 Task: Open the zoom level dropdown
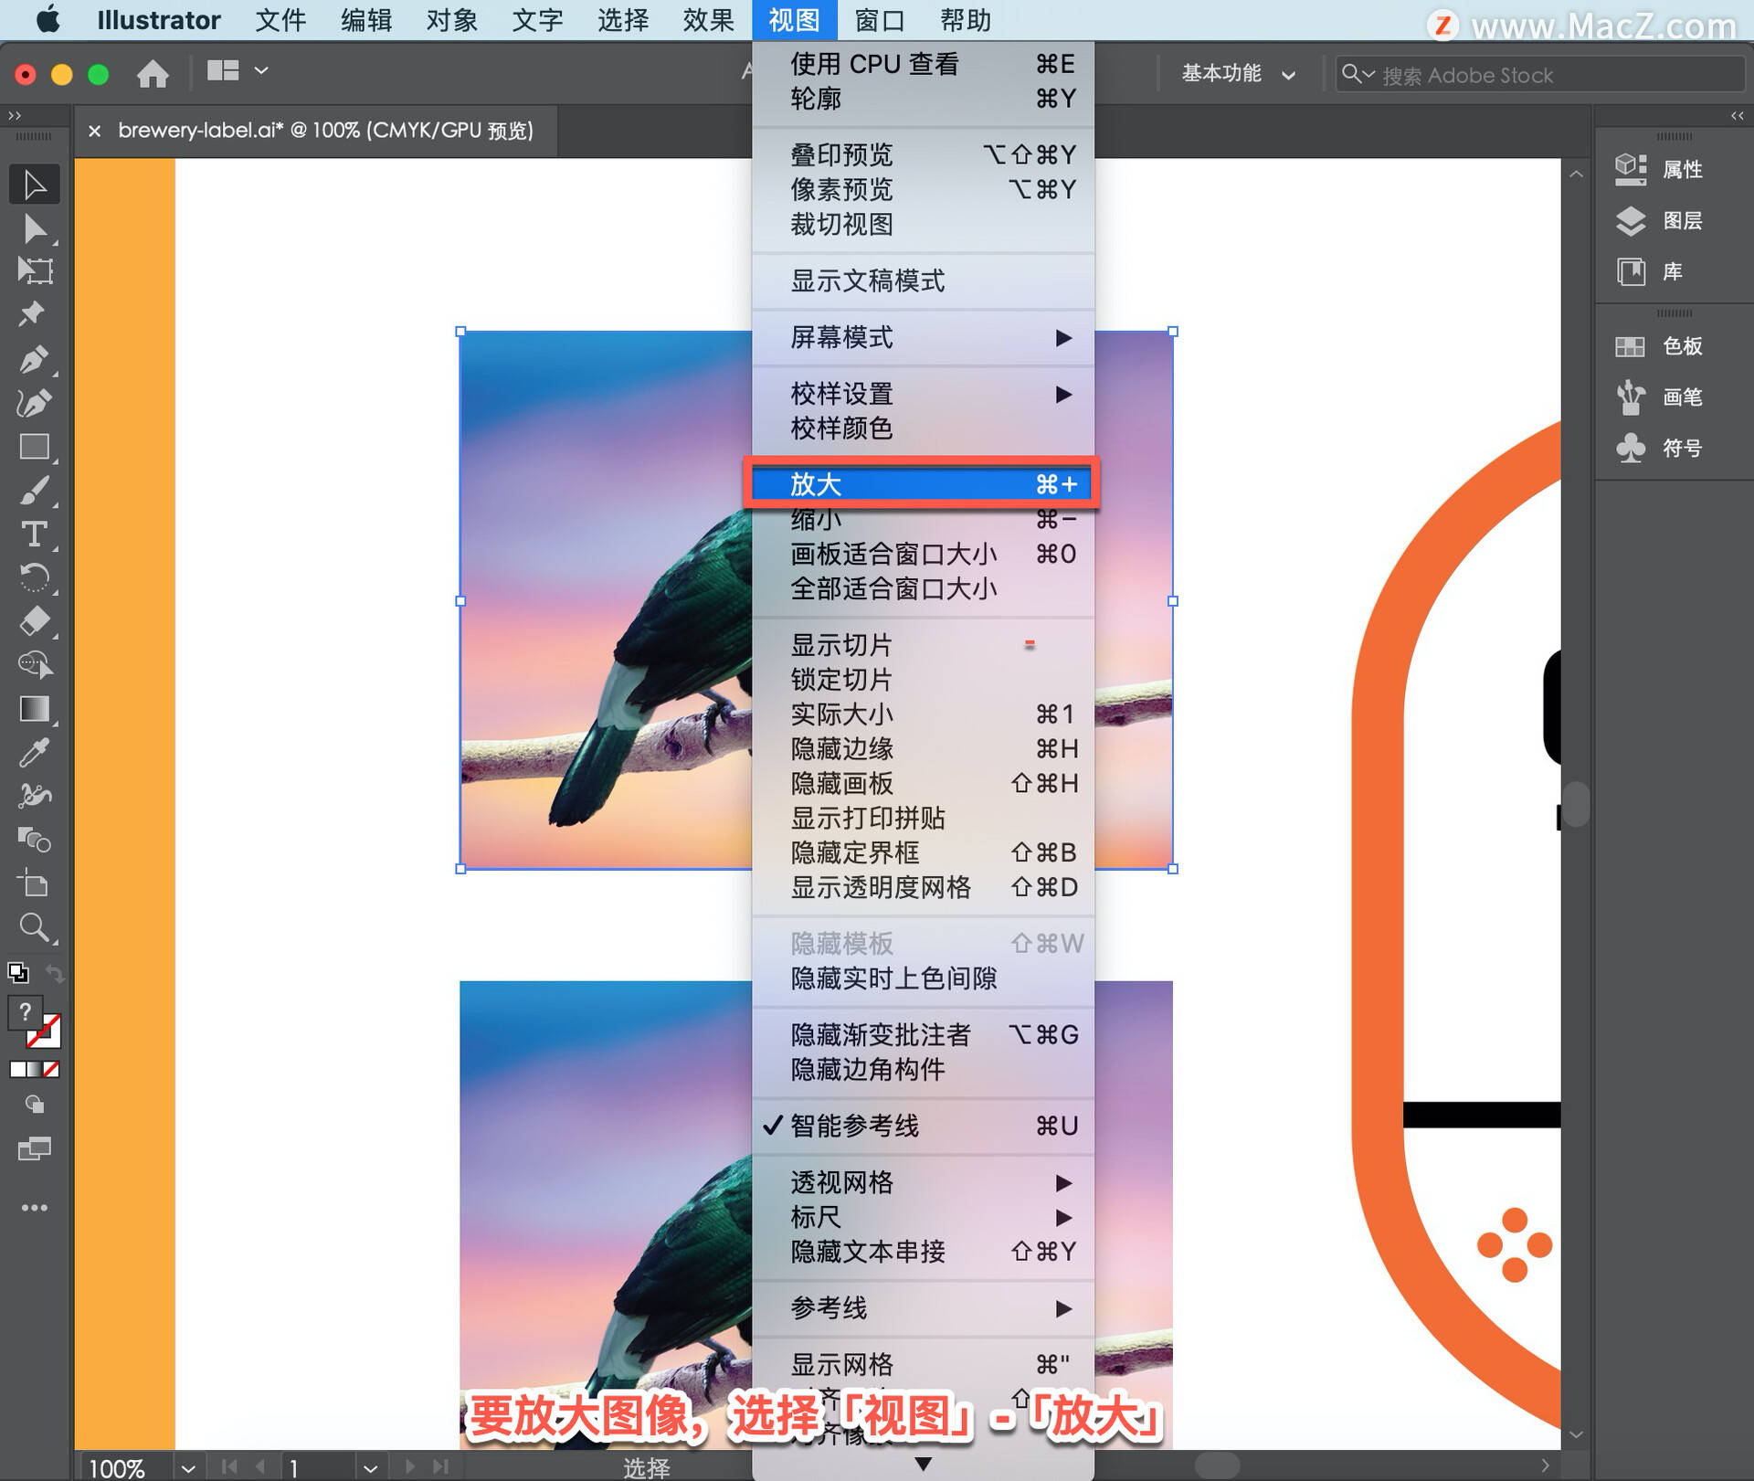coord(187,1468)
